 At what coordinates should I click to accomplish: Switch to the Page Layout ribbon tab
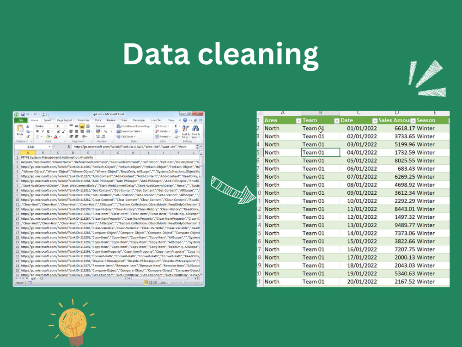click(65, 120)
